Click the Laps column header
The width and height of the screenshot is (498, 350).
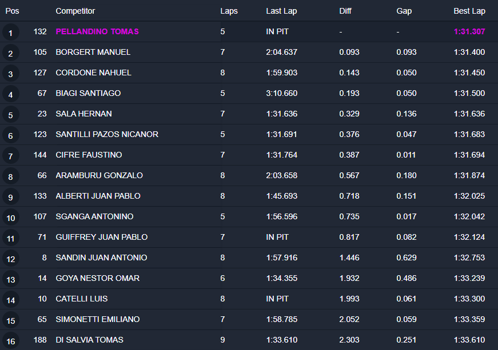click(x=229, y=11)
